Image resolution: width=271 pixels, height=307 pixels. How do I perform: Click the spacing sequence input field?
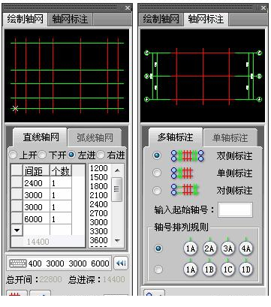coord(59,263)
